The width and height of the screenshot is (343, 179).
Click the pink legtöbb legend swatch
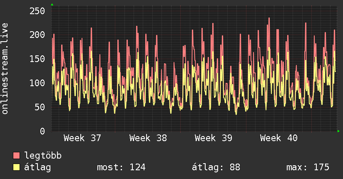point(16,156)
